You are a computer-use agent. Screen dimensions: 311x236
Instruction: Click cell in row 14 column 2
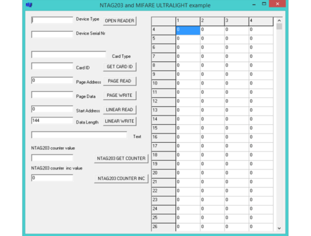pos(212,120)
